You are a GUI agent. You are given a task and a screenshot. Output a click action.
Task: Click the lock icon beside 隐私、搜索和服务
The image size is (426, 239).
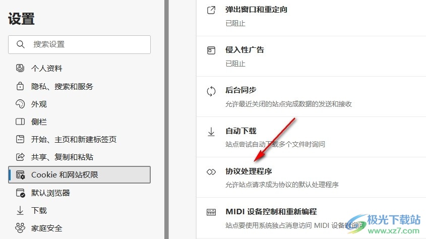20,86
